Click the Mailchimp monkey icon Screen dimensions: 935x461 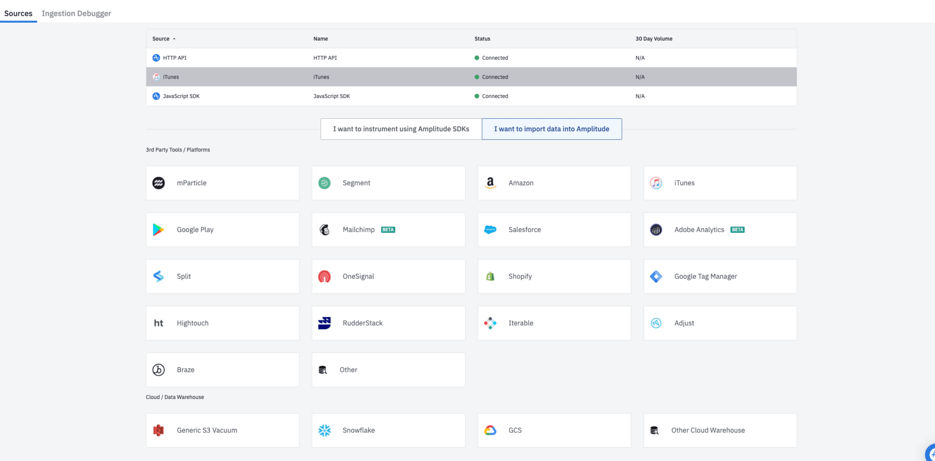click(x=324, y=230)
